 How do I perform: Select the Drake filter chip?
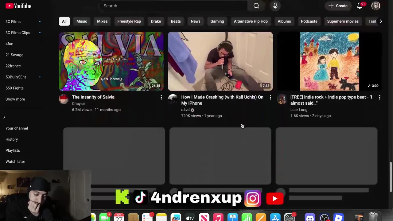click(x=156, y=21)
